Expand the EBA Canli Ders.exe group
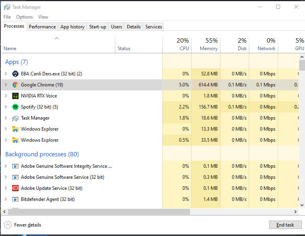Viewport: 305px width, 236px height. [x=6, y=74]
